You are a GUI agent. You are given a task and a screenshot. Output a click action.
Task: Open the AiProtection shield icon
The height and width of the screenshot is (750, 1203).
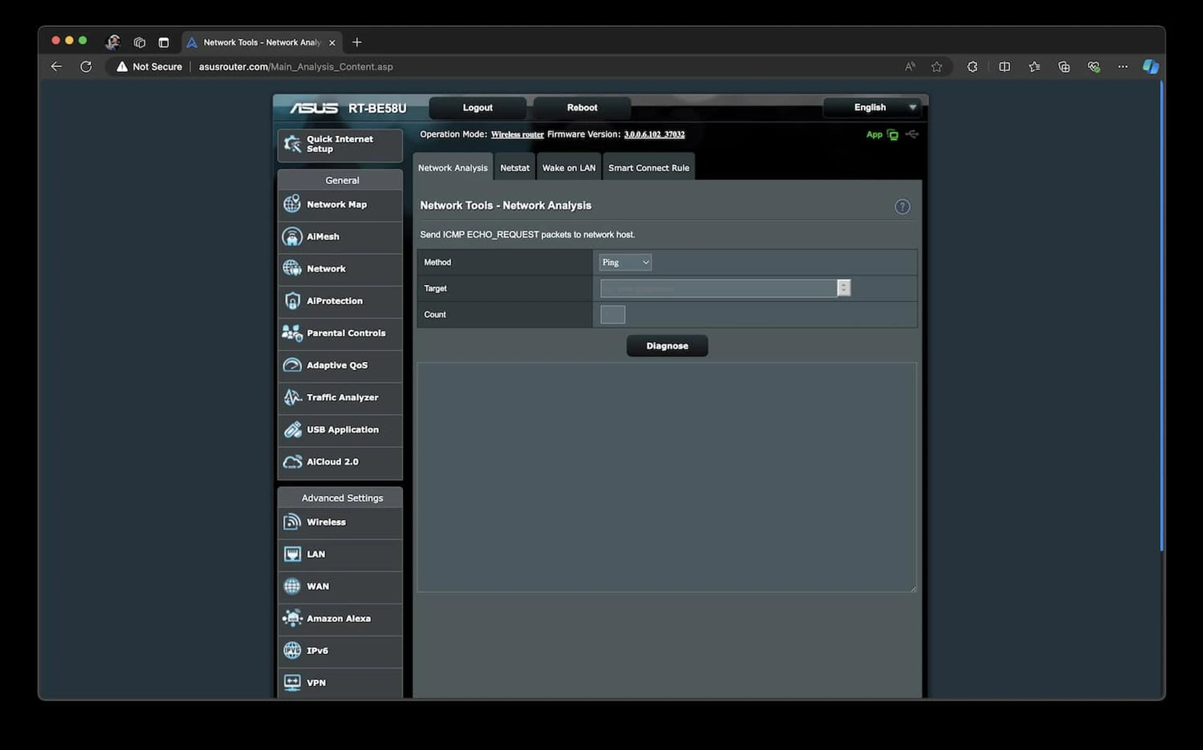pyautogui.click(x=292, y=301)
